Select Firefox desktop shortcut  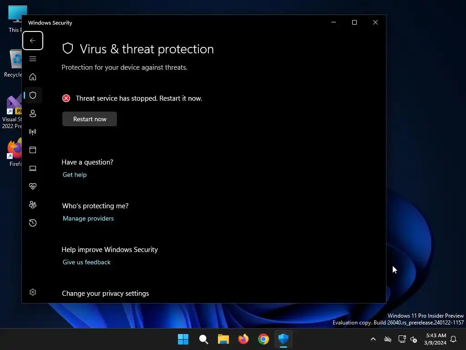coord(15,153)
